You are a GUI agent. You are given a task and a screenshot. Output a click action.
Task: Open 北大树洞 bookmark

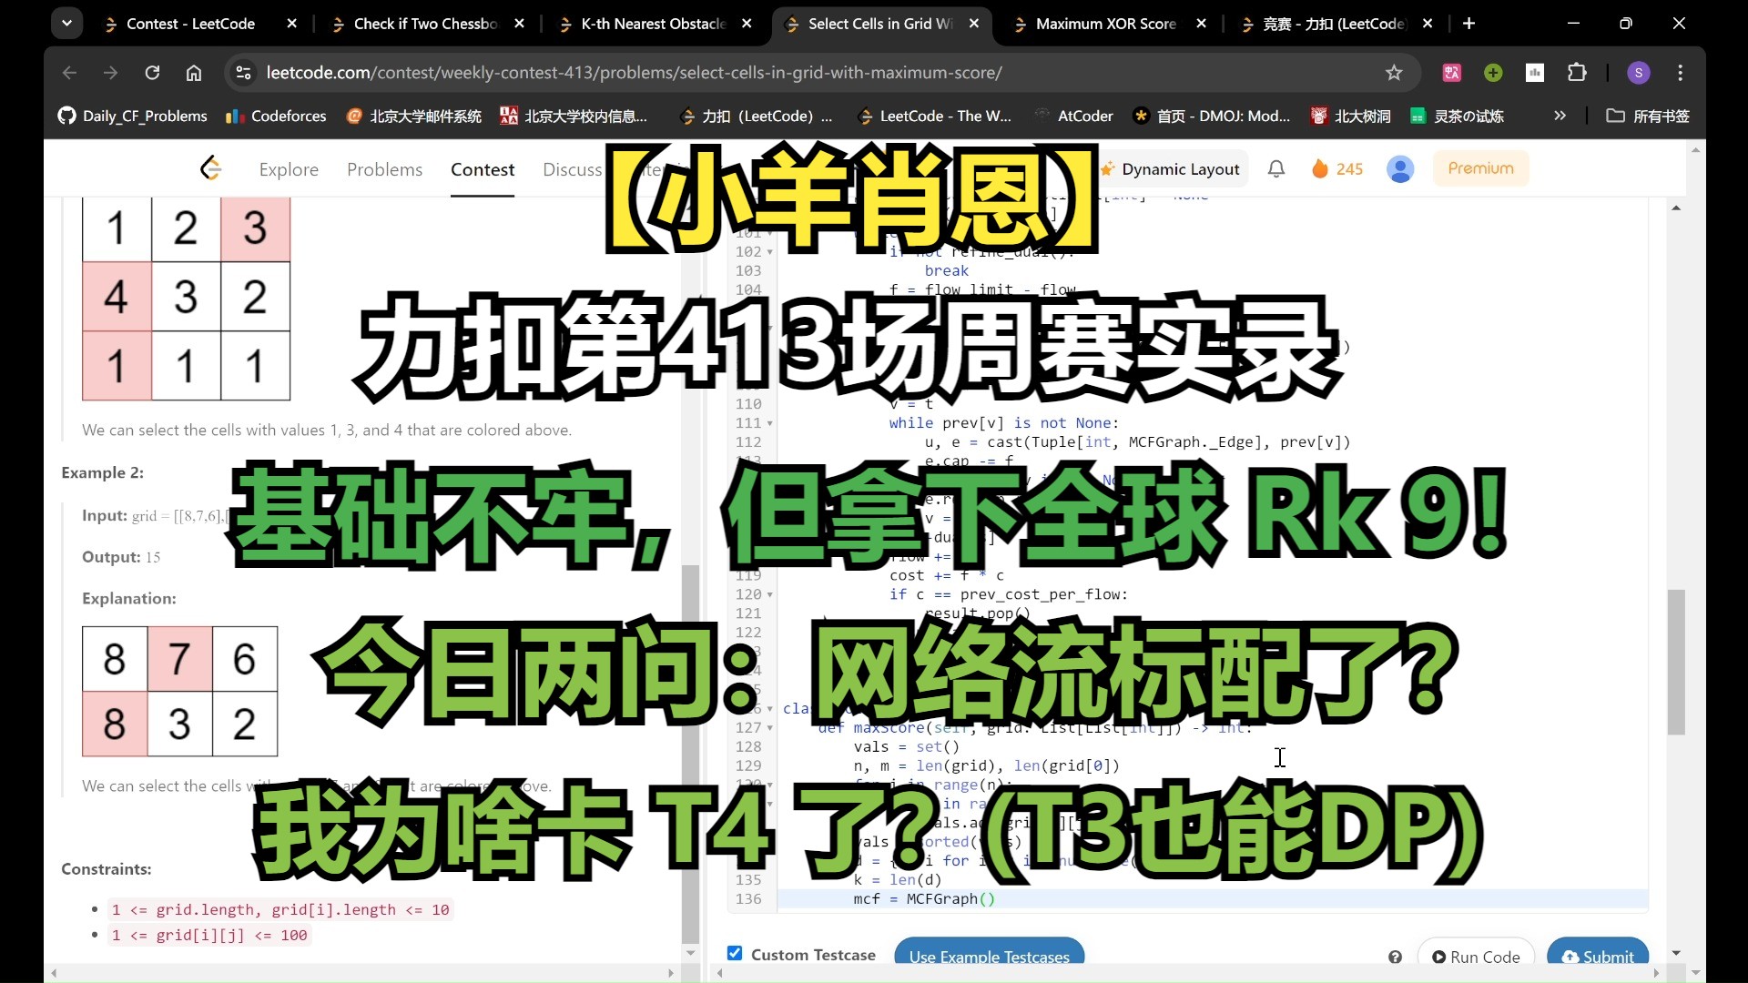[x=1351, y=116]
